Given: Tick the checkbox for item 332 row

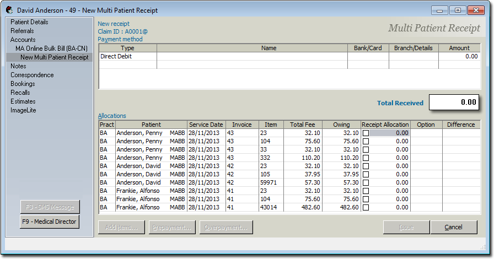Looking at the screenshot, I should point(366,158).
